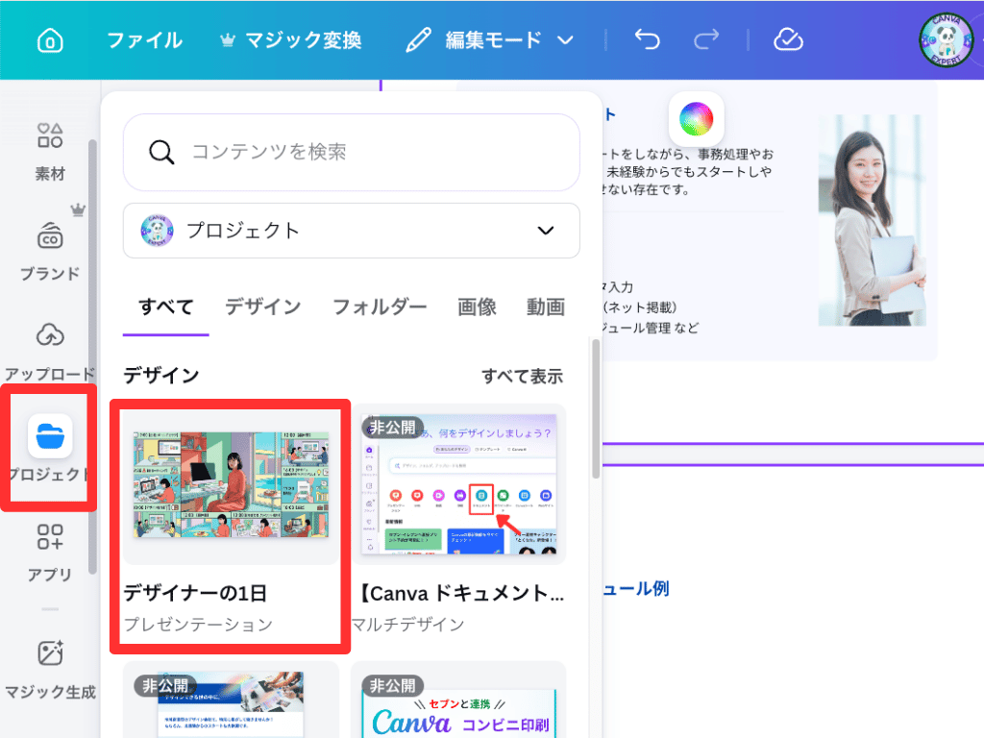Switch to the 動画 tab
Screen dimensions: 984x738
[x=545, y=306]
